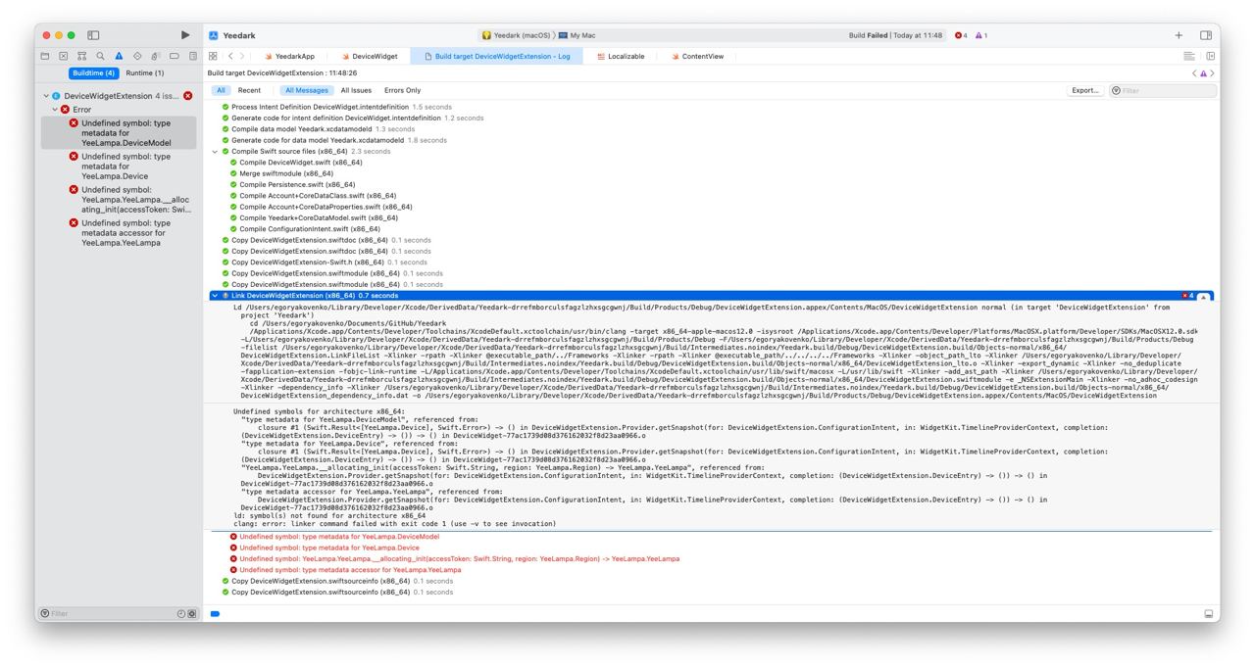Click the plus Library button
This screenshot has width=1255, height=668.
click(x=1179, y=35)
